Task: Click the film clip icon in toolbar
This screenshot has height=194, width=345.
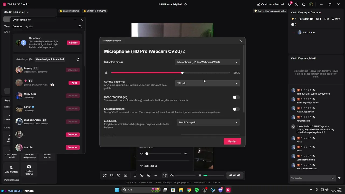Action: pyautogui.click(x=126, y=175)
